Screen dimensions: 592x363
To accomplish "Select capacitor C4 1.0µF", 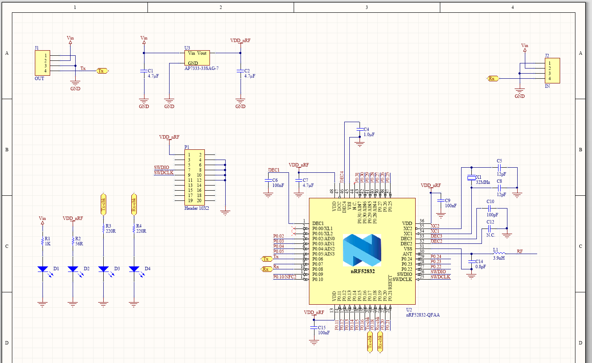I will pos(360,130).
